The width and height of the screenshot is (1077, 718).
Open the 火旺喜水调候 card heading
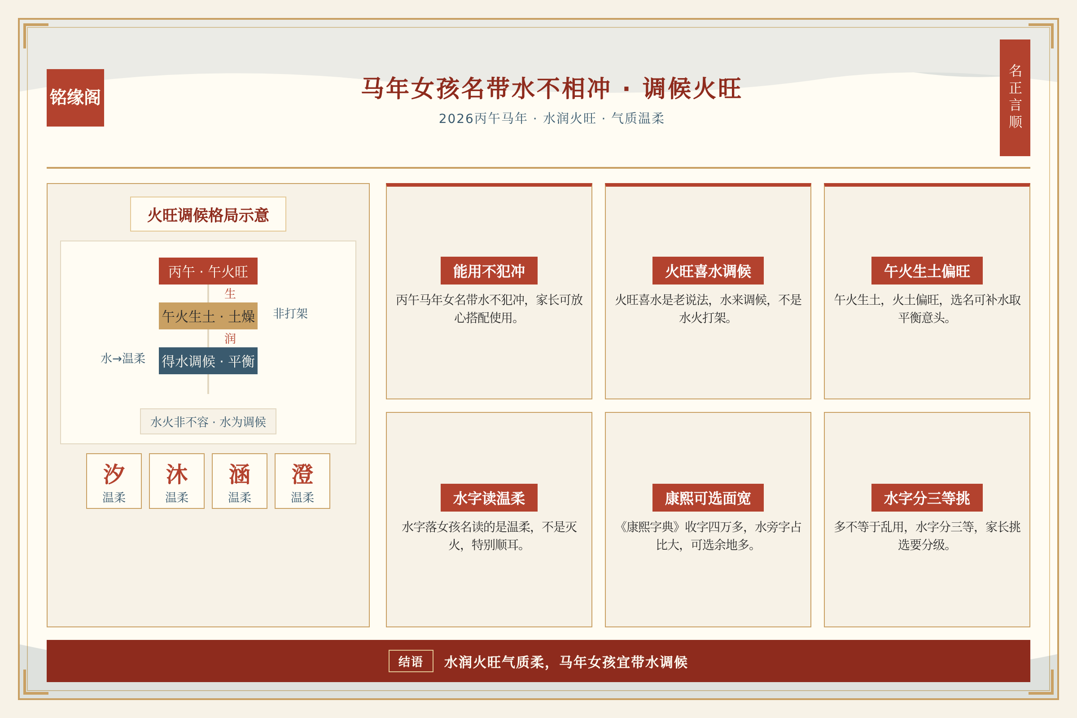[x=708, y=271]
